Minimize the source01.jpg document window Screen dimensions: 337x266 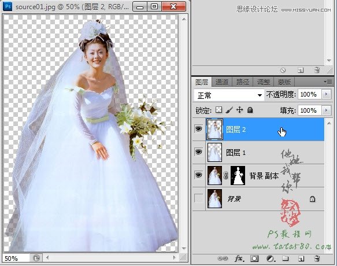140,7
